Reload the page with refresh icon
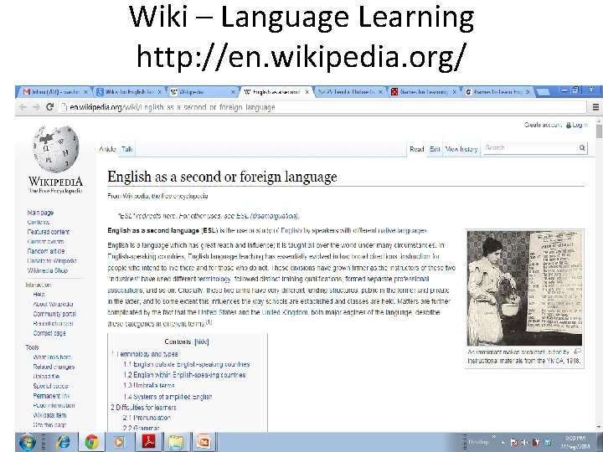This screenshot has height=452, width=603. (49, 107)
